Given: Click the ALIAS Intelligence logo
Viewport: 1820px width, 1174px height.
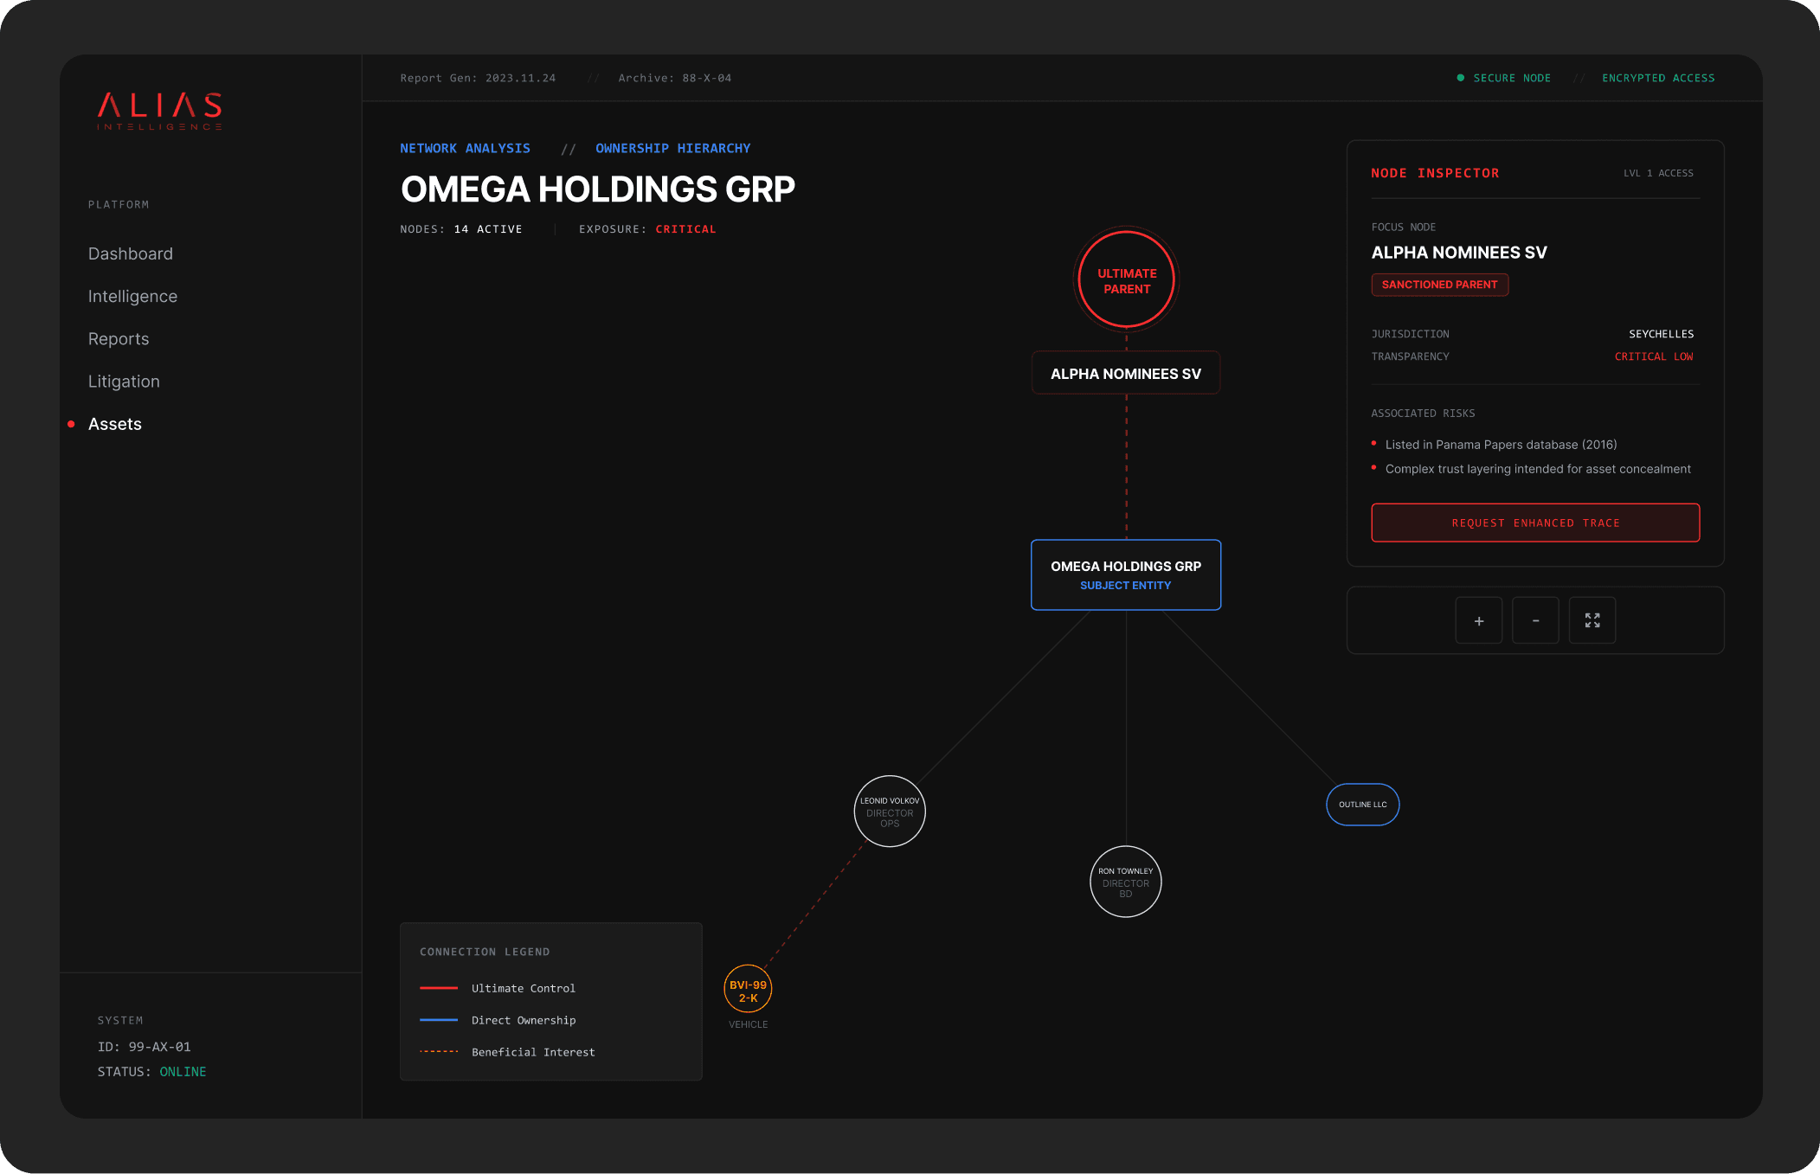Looking at the screenshot, I should pos(160,111).
